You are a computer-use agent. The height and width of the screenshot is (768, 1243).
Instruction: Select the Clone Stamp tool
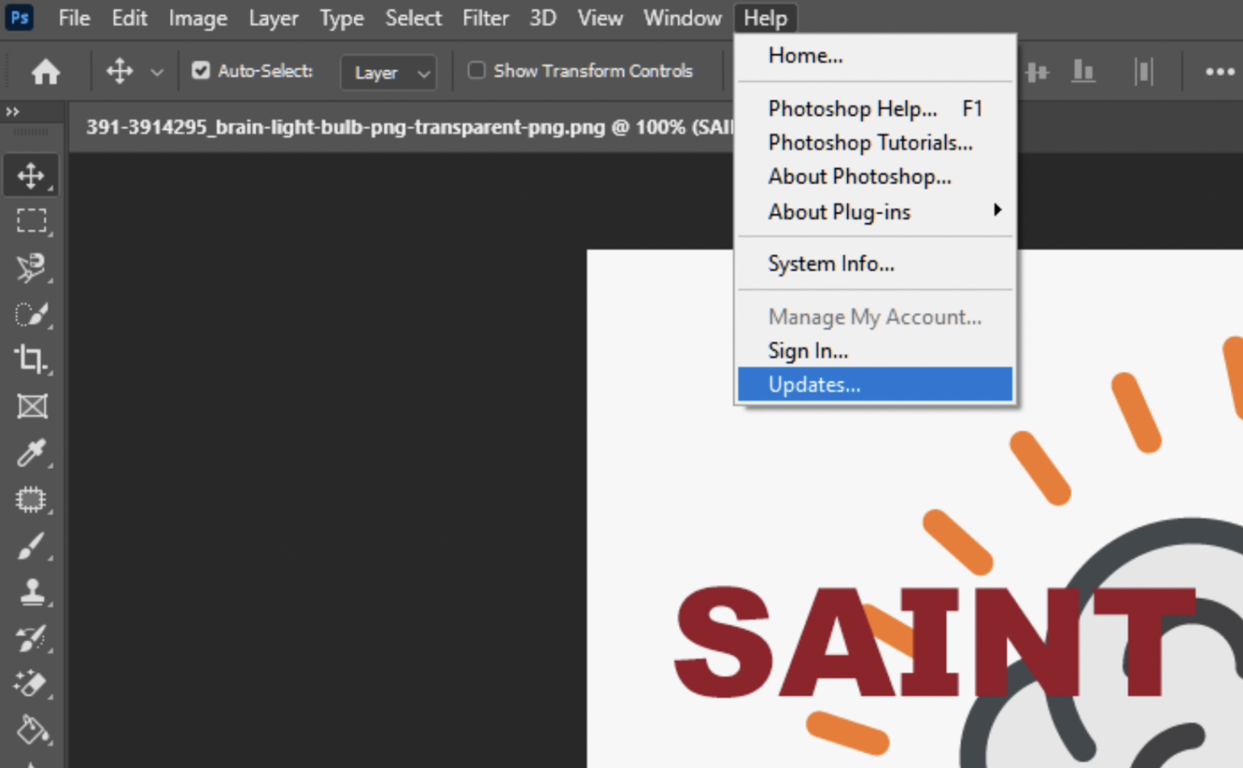[x=31, y=591]
